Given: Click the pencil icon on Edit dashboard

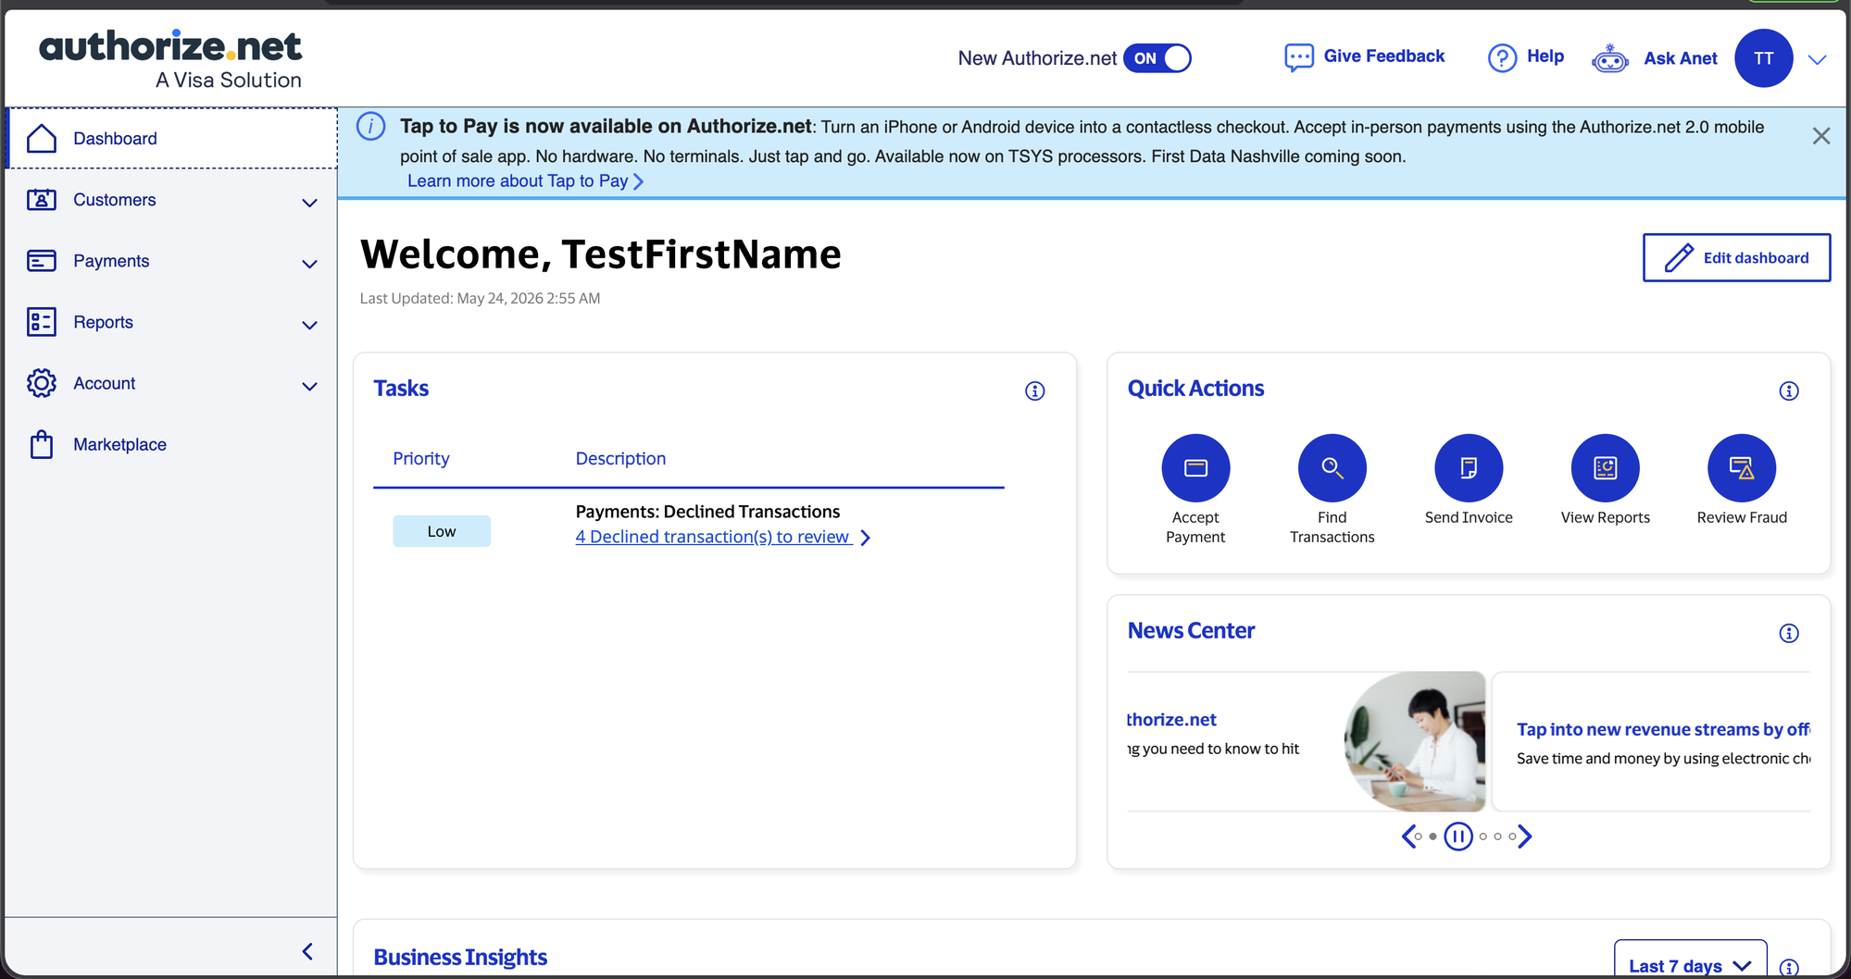Looking at the screenshot, I should point(1679,257).
